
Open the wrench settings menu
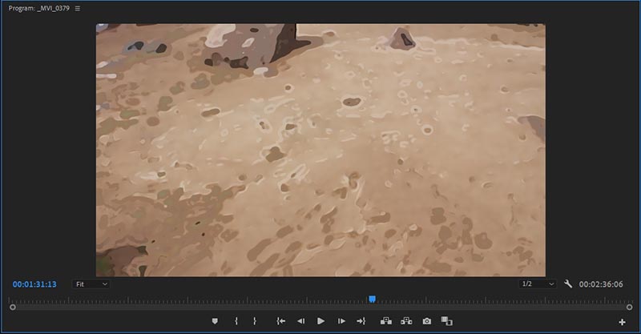pos(568,284)
